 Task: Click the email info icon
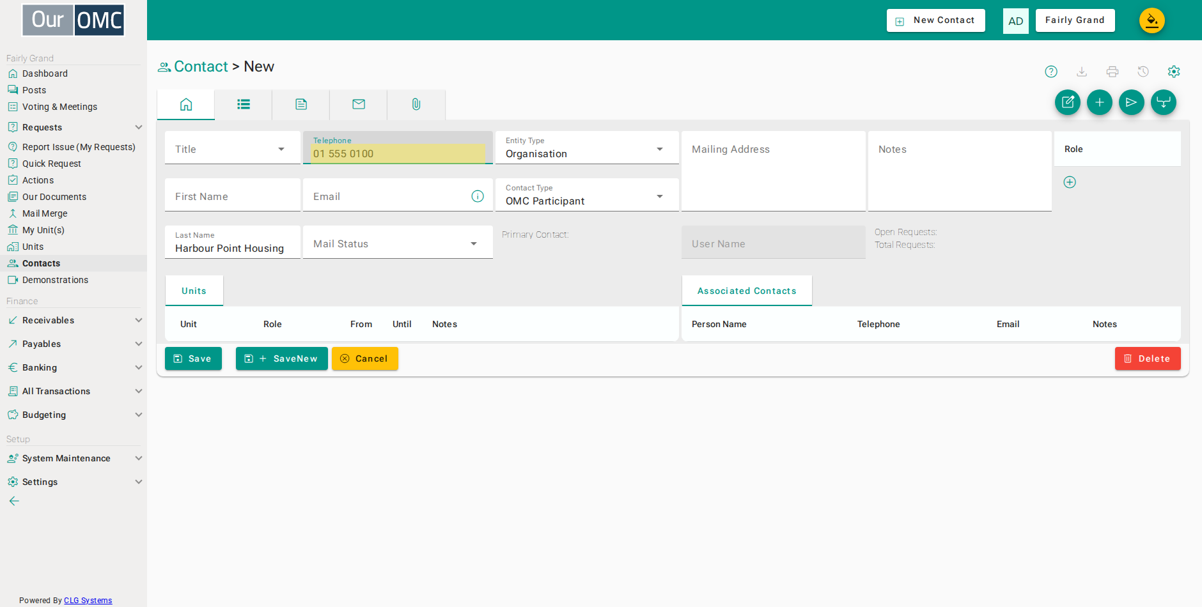(x=478, y=196)
